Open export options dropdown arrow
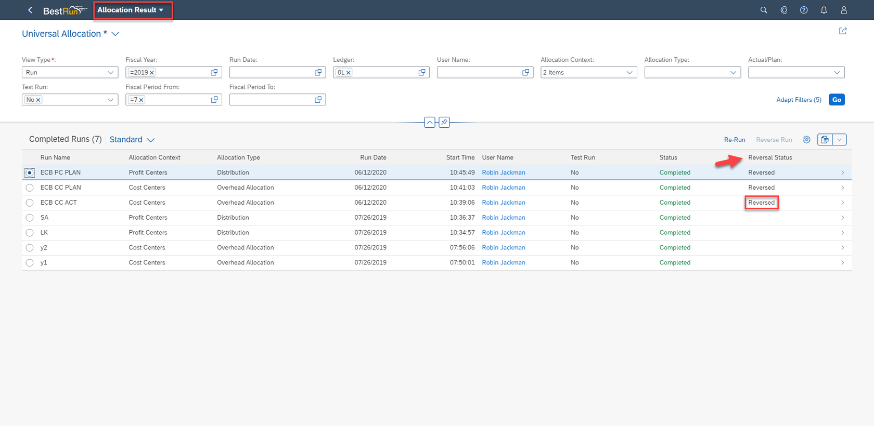Image resolution: width=874 pixels, height=426 pixels. [x=840, y=139]
